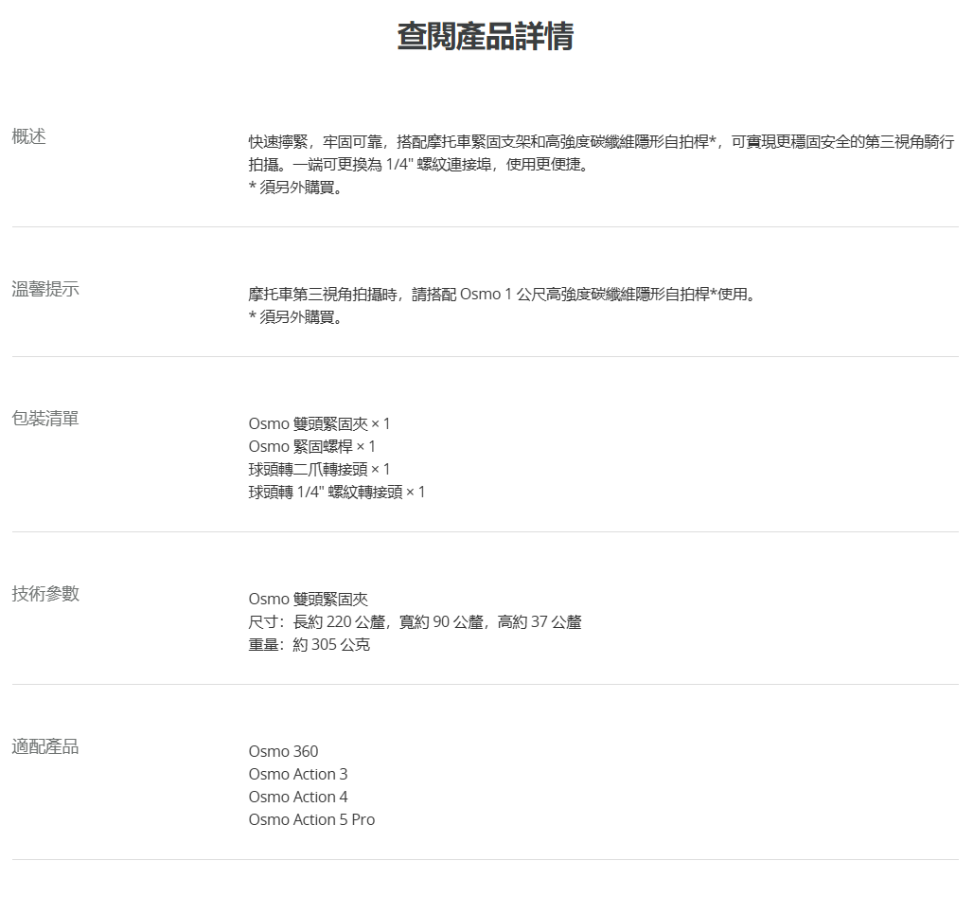Select the 概述 section label
This screenshot has height=897, width=973.
28,137
